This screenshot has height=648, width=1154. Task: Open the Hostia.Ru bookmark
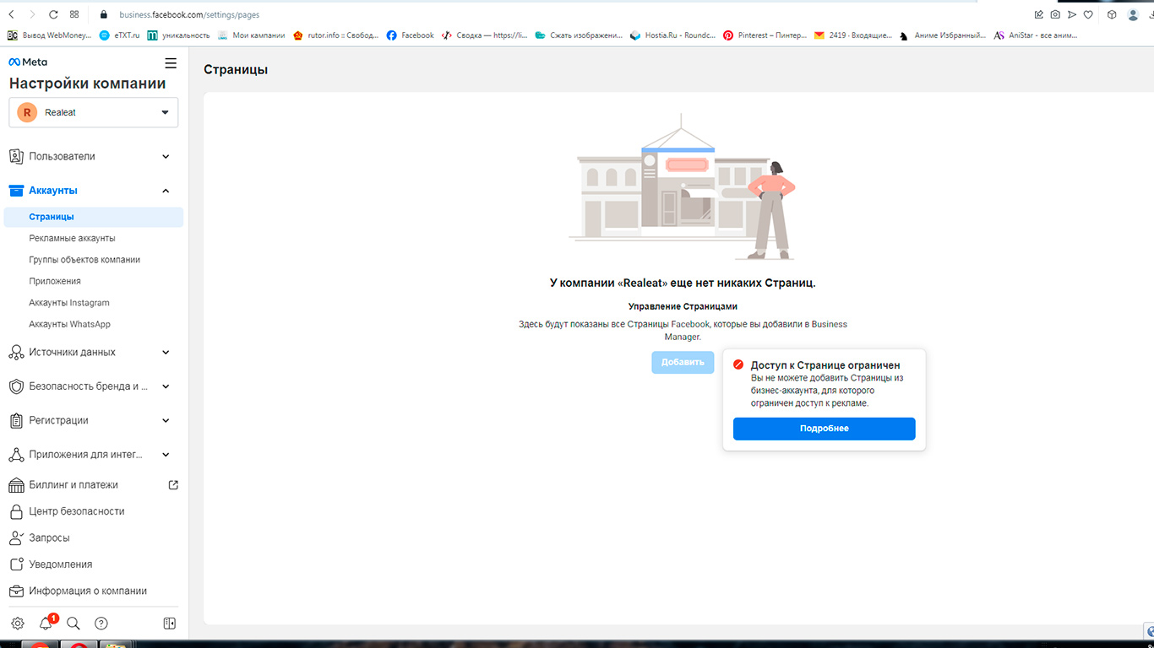pos(673,35)
